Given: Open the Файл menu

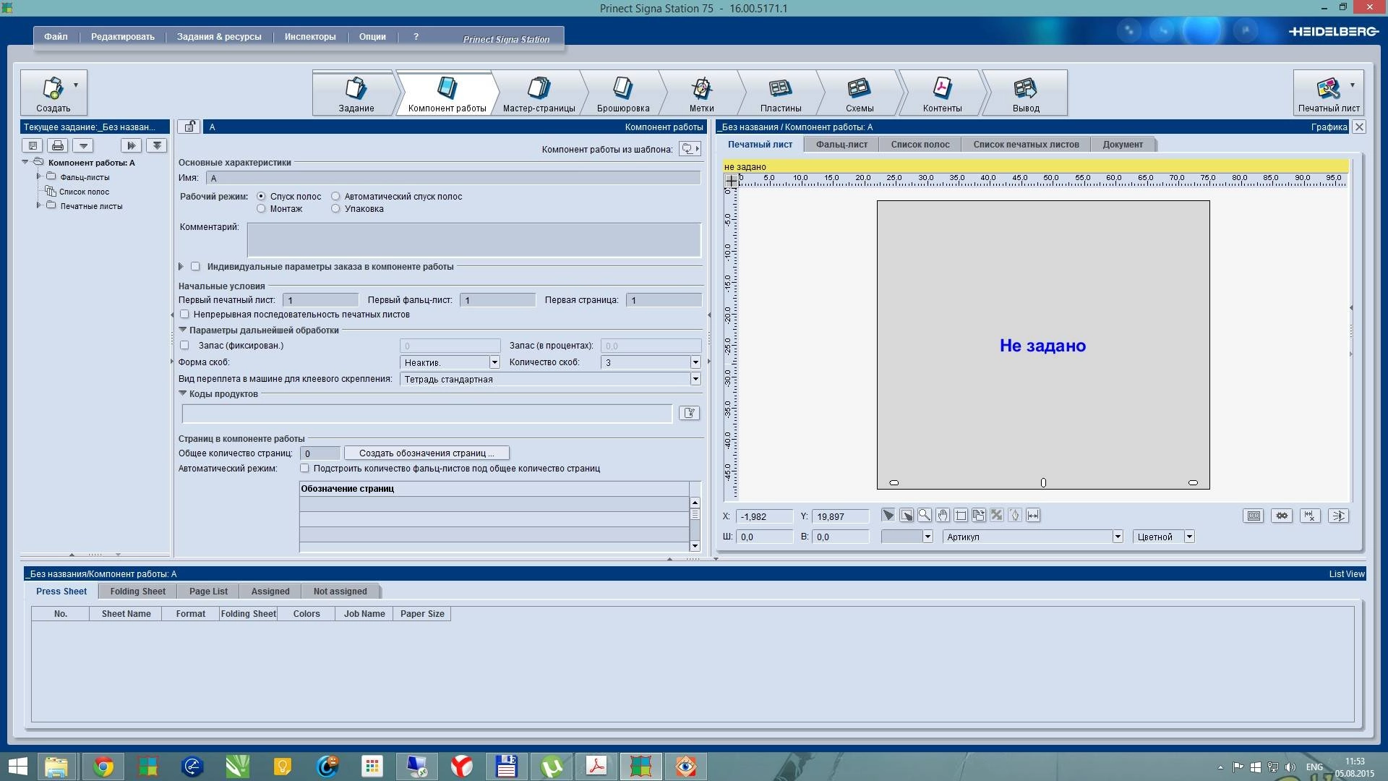Looking at the screenshot, I should coord(56,37).
